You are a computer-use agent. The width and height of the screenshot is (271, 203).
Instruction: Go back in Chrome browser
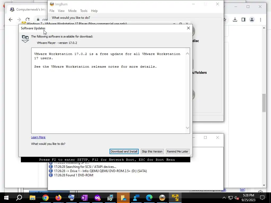[x=11, y=20]
